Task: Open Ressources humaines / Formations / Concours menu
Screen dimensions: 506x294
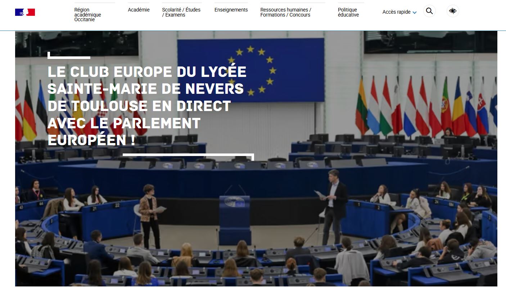Action: pyautogui.click(x=286, y=12)
